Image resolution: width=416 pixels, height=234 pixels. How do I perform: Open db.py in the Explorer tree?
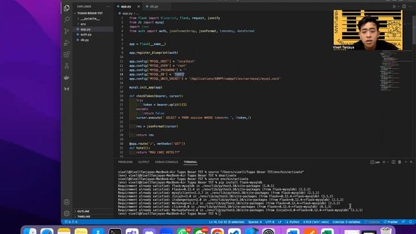coord(84,40)
